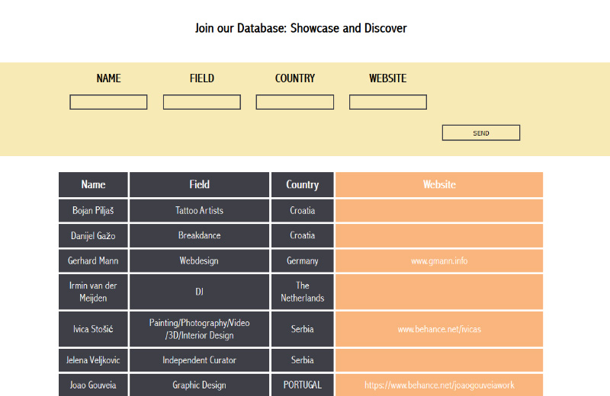Click the NAME input field

(x=108, y=102)
